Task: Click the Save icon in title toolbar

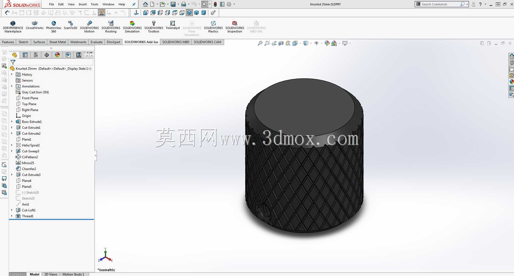Action: point(173,4)
